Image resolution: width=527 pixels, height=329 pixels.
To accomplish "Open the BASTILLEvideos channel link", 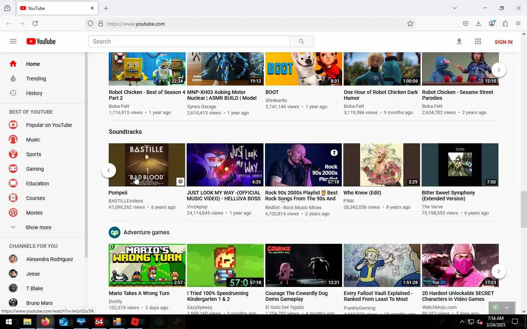I will (126, 201).
